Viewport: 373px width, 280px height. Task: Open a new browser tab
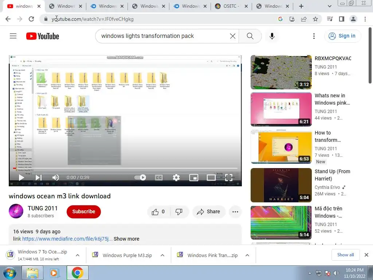[x=301, y=6]
